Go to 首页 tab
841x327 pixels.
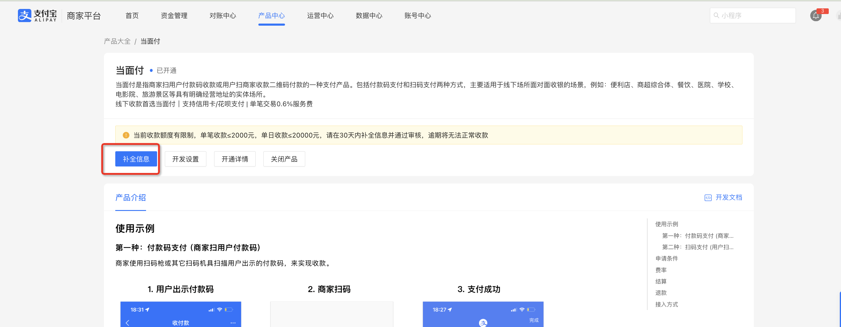(x=132, y=16)
